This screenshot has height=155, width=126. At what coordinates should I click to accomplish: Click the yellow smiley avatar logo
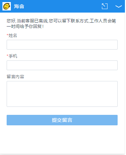(7, 6)
